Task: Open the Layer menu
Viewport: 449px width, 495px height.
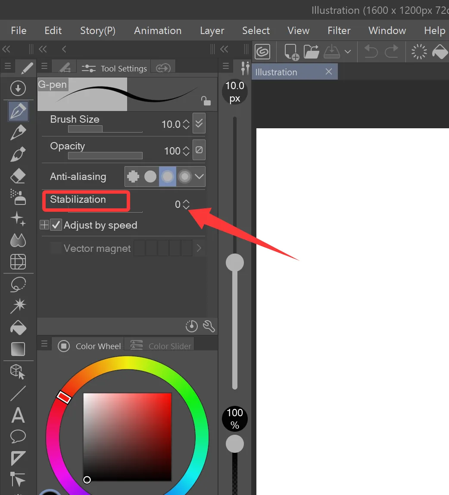Action: 212,31
